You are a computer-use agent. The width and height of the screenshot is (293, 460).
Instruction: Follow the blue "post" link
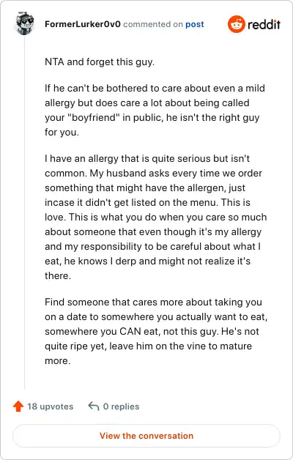click(x=194, y=24)
